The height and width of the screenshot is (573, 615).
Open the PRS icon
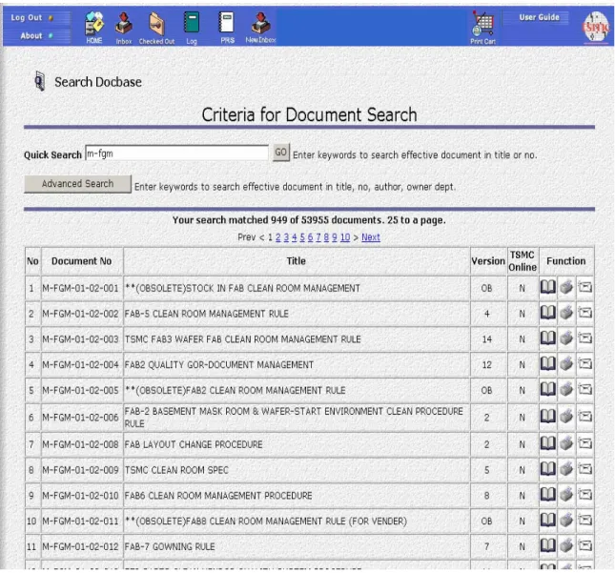[x=227, y=27]
